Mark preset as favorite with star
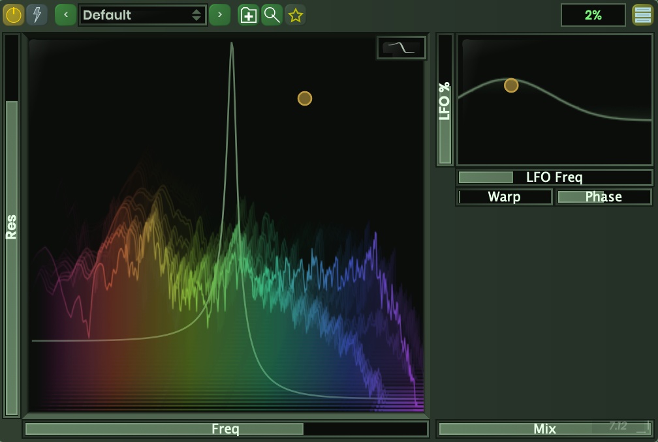658x442 pixels. tap(295, 15)
